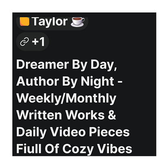The height and width of the screenshot is (168, 168).
Task: Click the "Author By Night -" line
Action: [69, 82]
